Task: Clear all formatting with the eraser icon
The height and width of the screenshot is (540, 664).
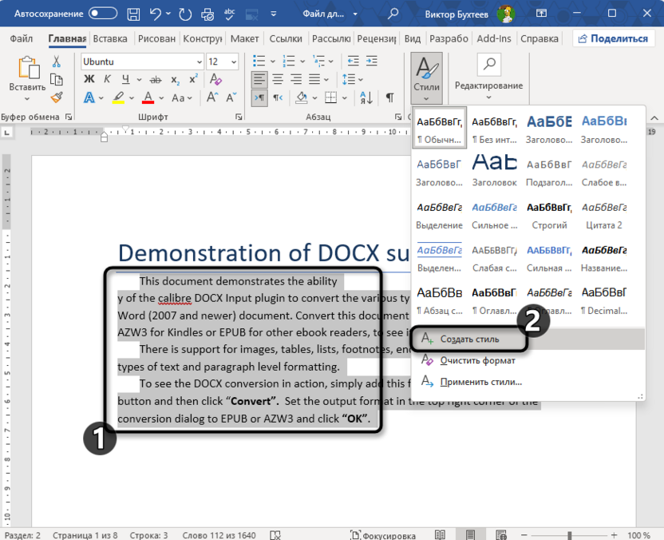Action: point(215,80)
